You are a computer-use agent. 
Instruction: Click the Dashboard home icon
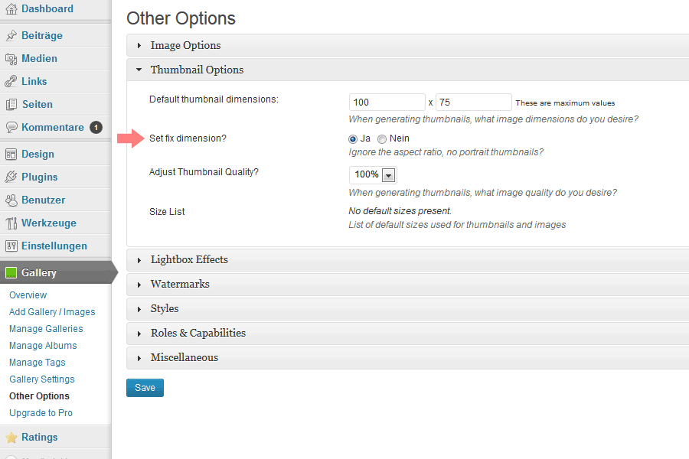click(x=11, y=9)
